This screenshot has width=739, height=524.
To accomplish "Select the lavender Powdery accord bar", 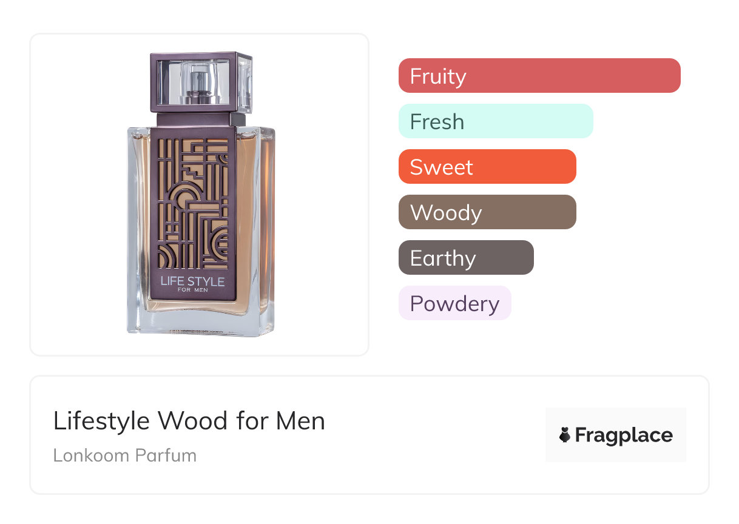I will click(x=455, y=303).
